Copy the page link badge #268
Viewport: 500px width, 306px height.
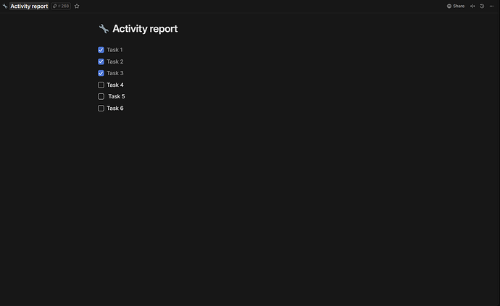pos(61,6)
